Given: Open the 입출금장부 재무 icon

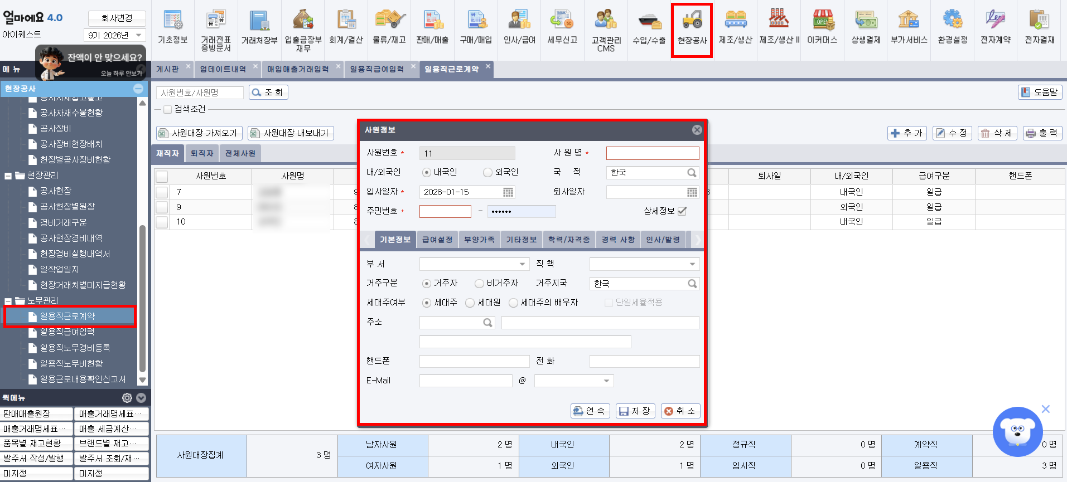Looking at the screenshot, I should coord(303,30).
